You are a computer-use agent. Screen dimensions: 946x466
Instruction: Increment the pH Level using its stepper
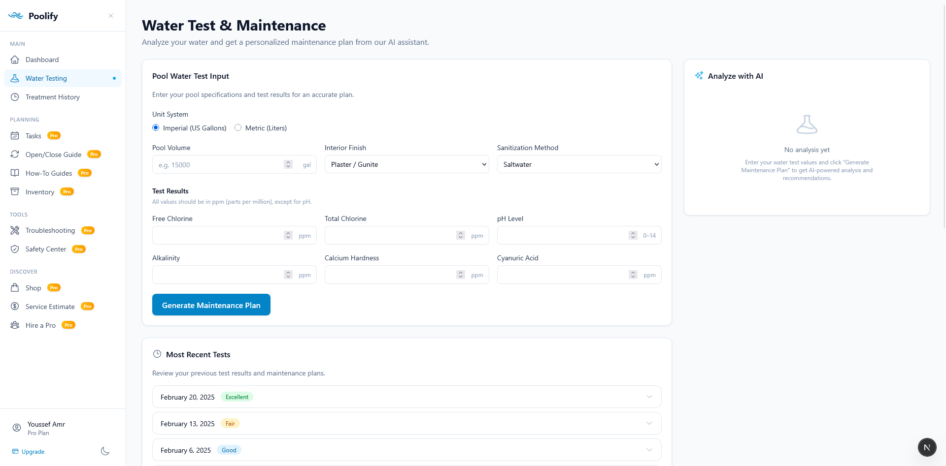[x=633, y=233]
